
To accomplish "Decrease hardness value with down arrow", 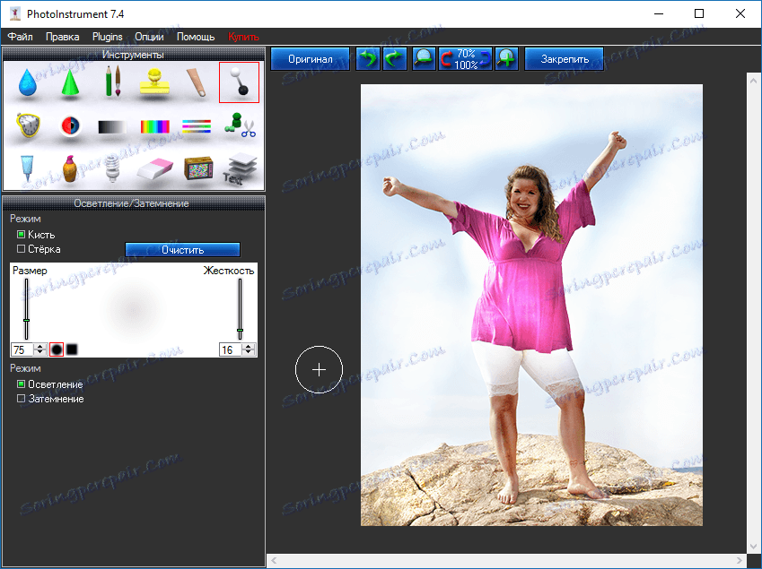I will [249, 352].
